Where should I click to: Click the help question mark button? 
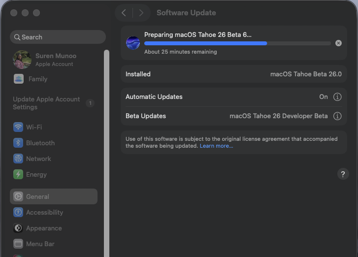click(x=343, y=174)
